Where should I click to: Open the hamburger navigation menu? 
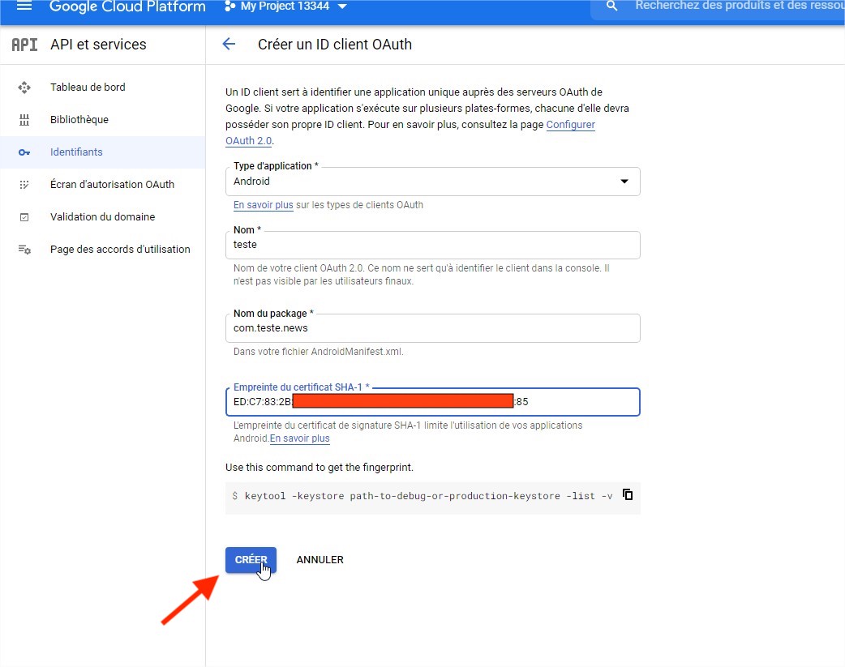coord(24,6)
